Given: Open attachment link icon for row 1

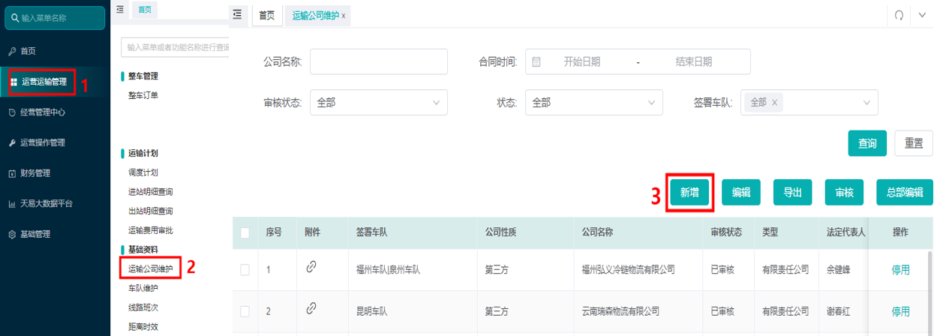Looking at the screenshot, I should pos(311,267).
